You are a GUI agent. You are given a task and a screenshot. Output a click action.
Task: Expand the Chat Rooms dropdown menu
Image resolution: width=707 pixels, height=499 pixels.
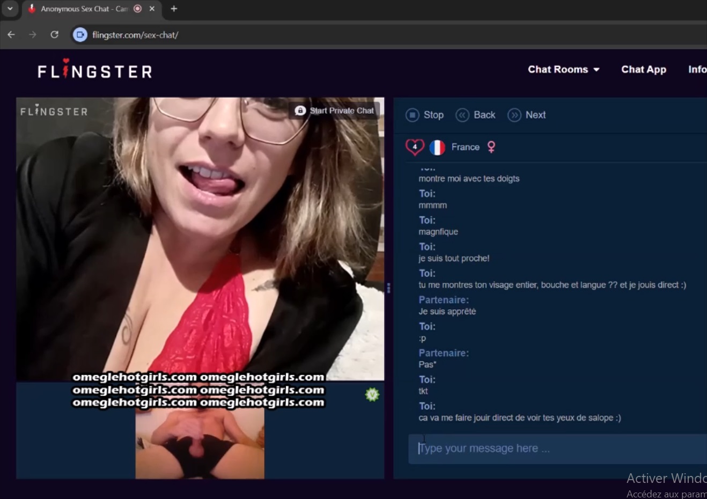click(x=563, y=69)
